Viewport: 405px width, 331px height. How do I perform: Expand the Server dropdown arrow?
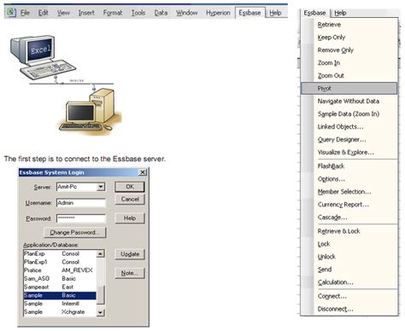click(101, 187)
